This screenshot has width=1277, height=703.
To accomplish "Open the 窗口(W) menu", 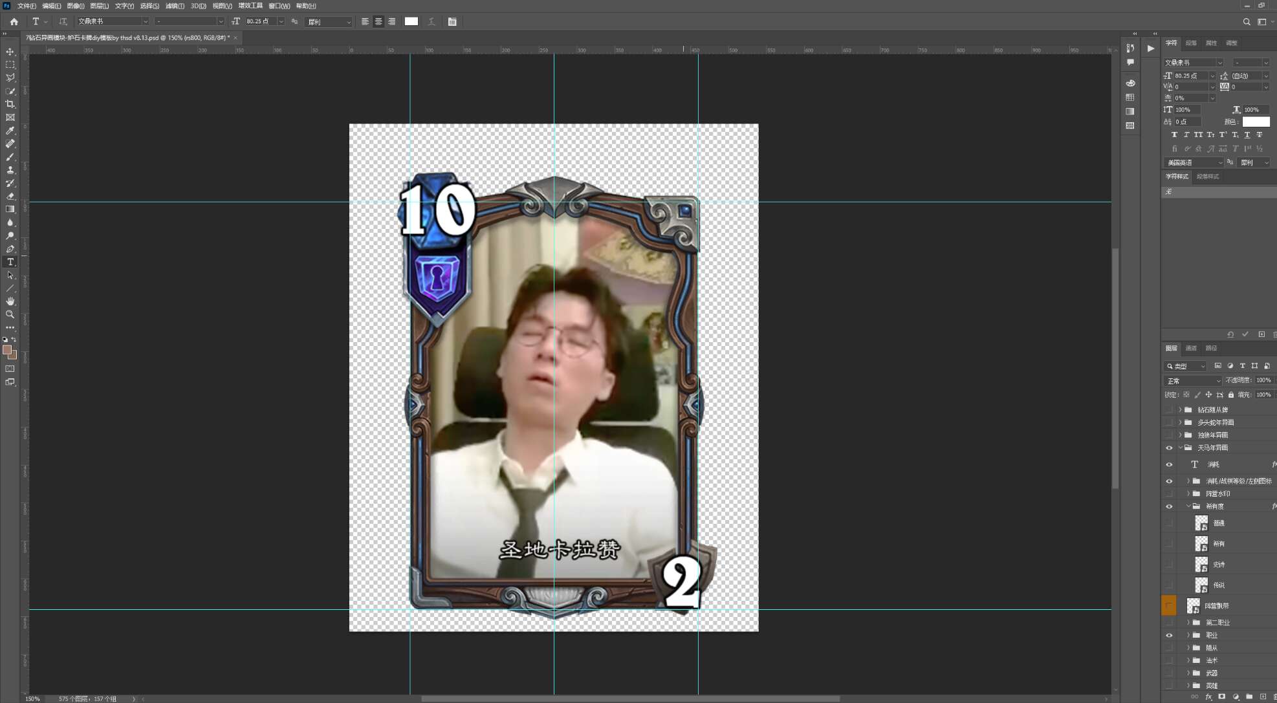I will pyautogui.click(x=279, y=6).
